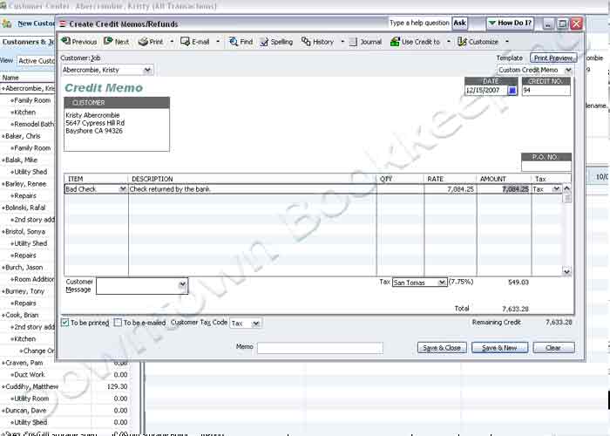Screen dimensions: 610x436
Task: Open the Template dropdown Custom Credit Memo
Action: 568,70
